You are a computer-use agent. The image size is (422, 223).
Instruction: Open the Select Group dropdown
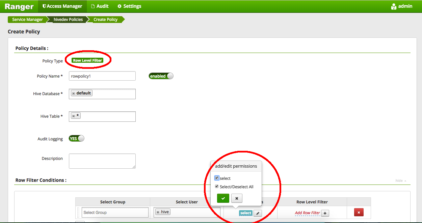tap(115, 212)
